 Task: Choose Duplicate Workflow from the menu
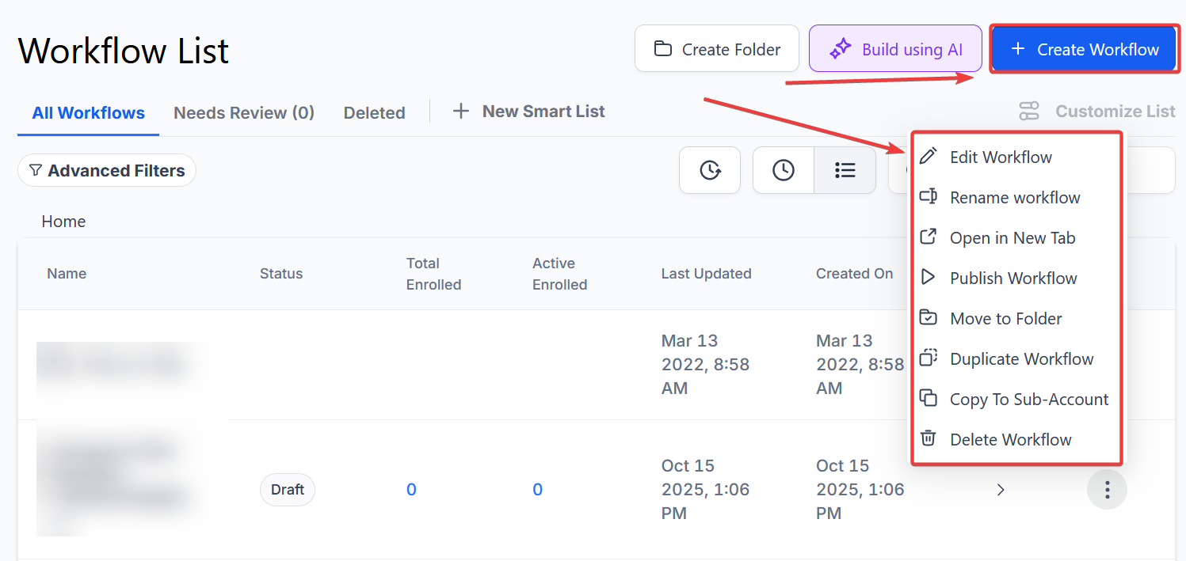pyautogui.click(x=1021, y=358)
